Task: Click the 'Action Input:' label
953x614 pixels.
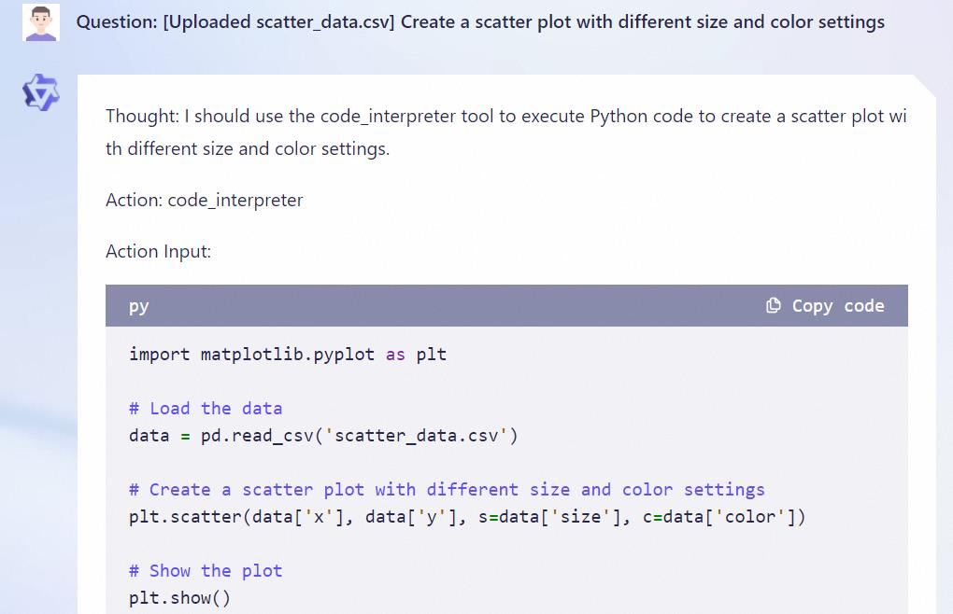Action: [x=158, y=251]
